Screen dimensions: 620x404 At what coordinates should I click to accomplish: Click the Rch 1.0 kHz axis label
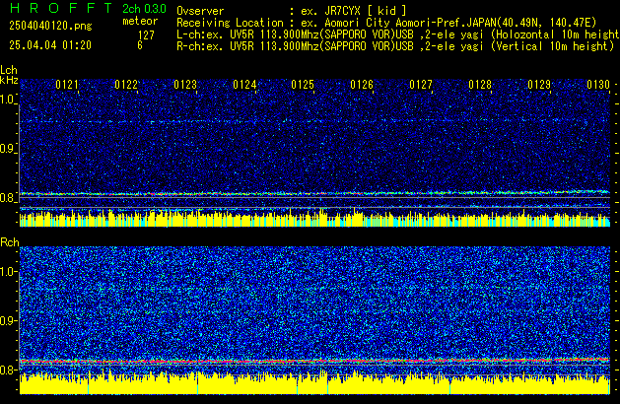click(x=8, y=272)
